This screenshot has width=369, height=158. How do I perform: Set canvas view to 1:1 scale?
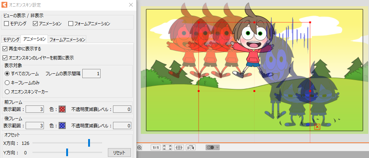[155, 147]
